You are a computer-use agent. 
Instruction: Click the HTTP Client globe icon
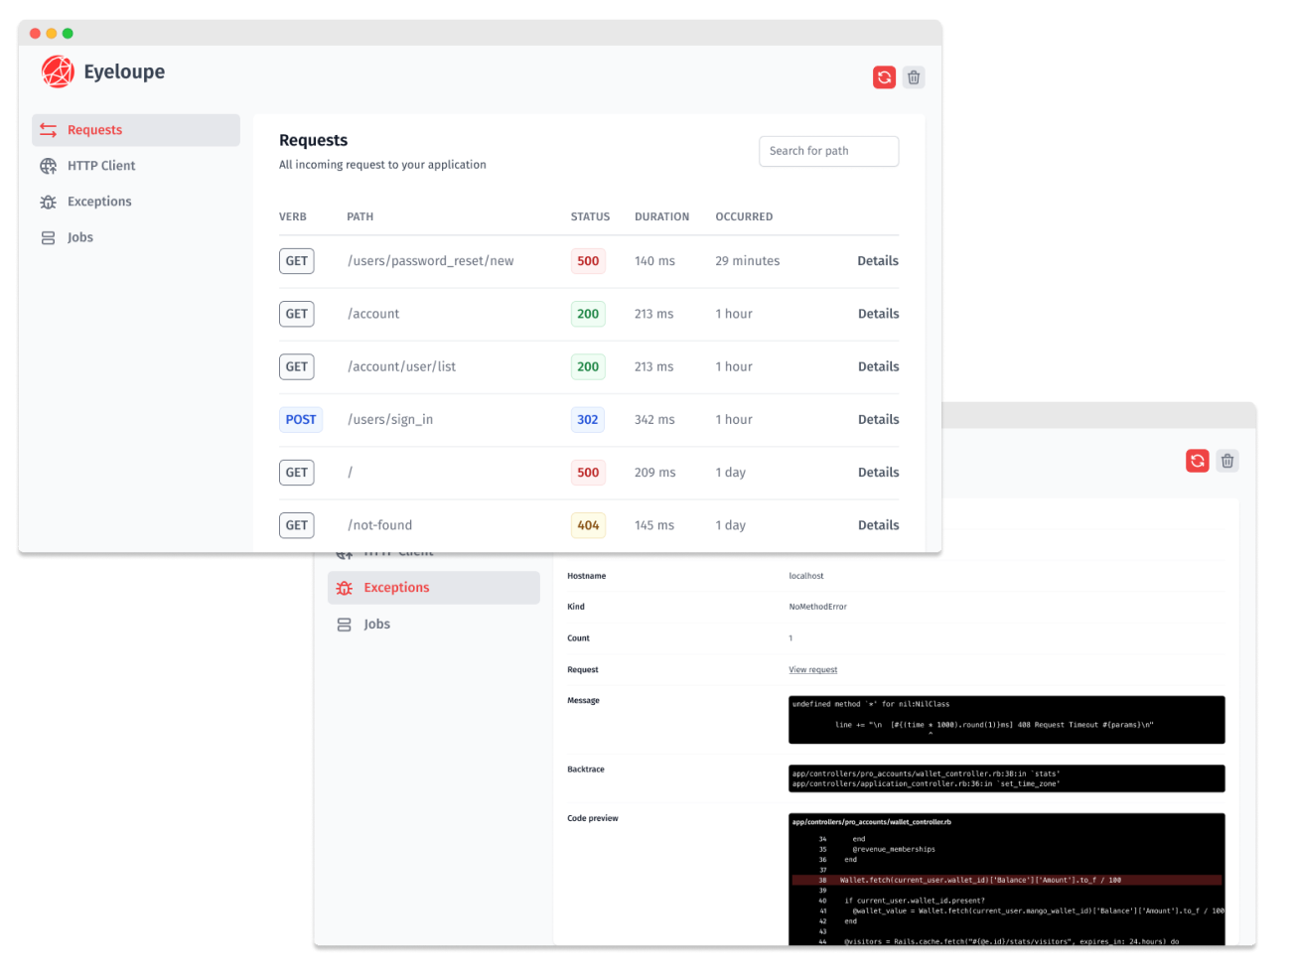coord(48,166)
